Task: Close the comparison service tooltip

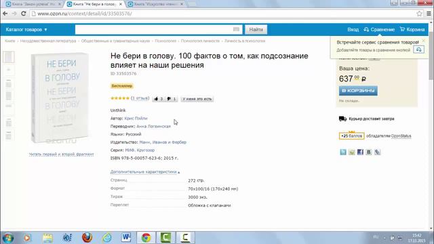Action: (423, 41)
